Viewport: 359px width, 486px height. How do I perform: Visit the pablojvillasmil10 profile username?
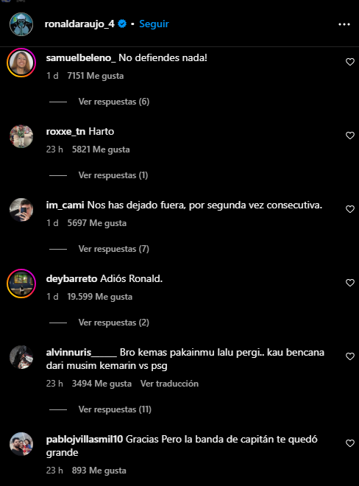click(85, 440)
